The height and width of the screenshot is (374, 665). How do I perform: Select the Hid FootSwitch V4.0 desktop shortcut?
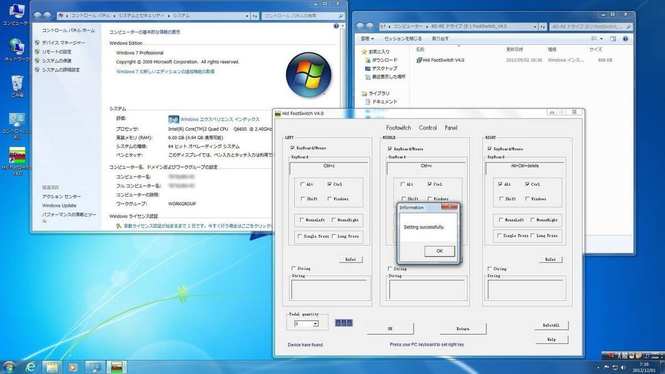[x=17, y=162]
